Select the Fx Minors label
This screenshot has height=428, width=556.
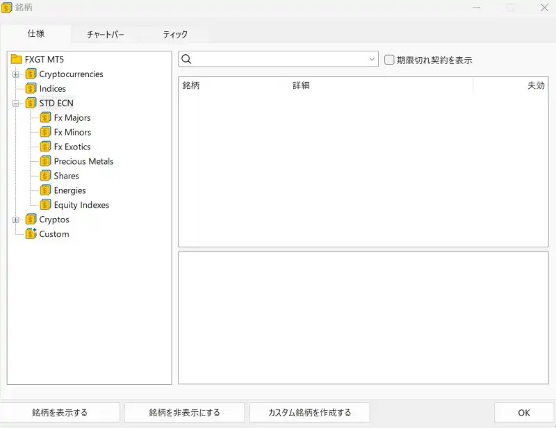point(73,132)
